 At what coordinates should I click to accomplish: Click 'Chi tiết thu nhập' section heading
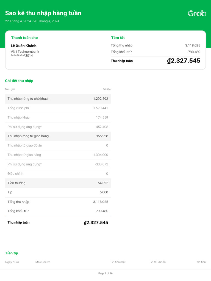[x=19, y=81]
